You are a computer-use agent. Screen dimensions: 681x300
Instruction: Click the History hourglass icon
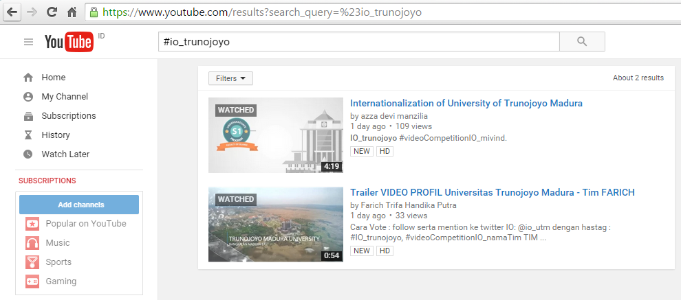28,135
